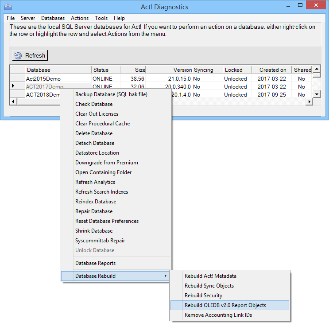Screen dimensions: 329x323
Task: Select Shrink Database
Action: coord(116,231)
